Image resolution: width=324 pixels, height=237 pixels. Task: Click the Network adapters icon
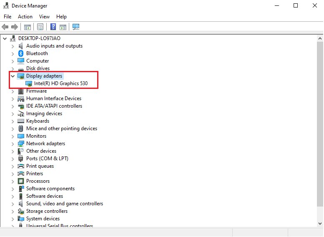tap(21, 144)
